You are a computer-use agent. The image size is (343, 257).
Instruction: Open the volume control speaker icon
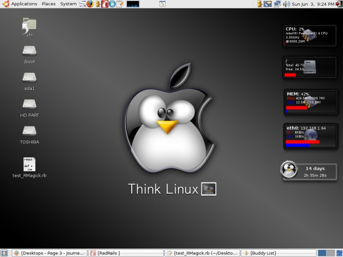click(x=286, y=4)
